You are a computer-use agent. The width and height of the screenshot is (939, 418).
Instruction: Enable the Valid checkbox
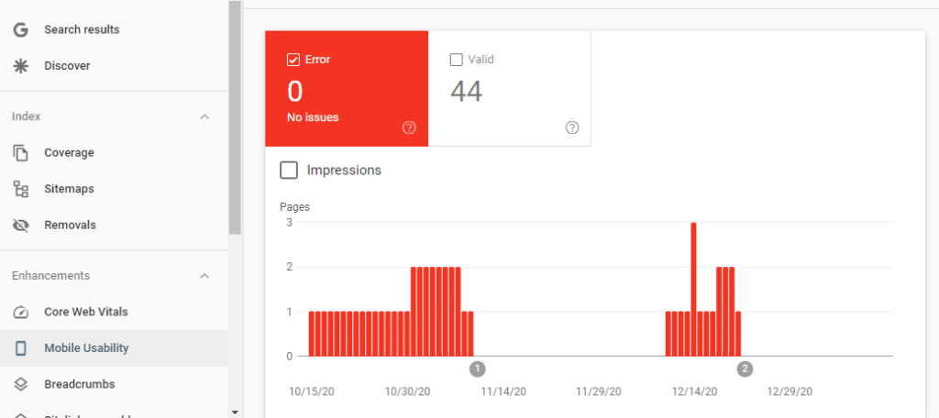pyautogui.click(x=457, y=60)
